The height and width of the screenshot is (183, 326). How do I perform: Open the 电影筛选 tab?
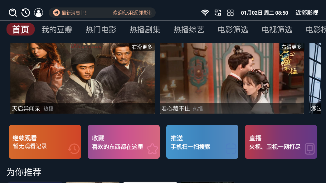(x=233, y=30)
